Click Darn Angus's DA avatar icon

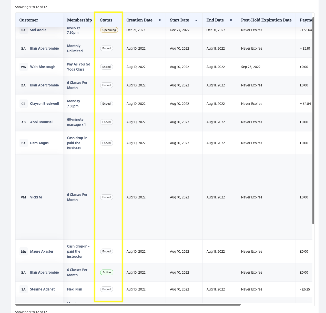23,143
